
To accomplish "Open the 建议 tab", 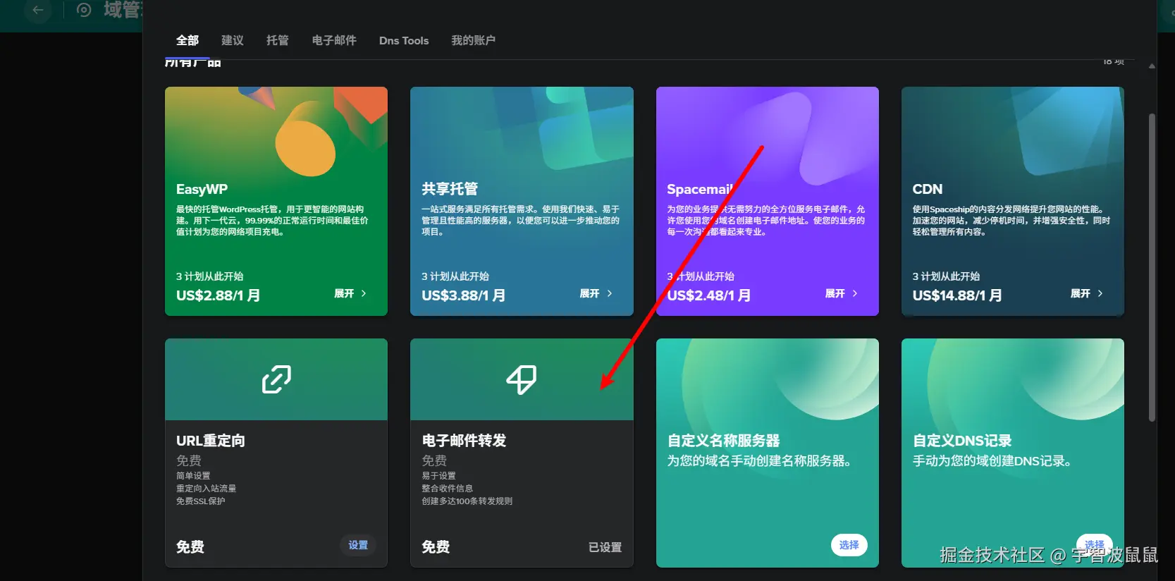I will click(x=233, y=40).
